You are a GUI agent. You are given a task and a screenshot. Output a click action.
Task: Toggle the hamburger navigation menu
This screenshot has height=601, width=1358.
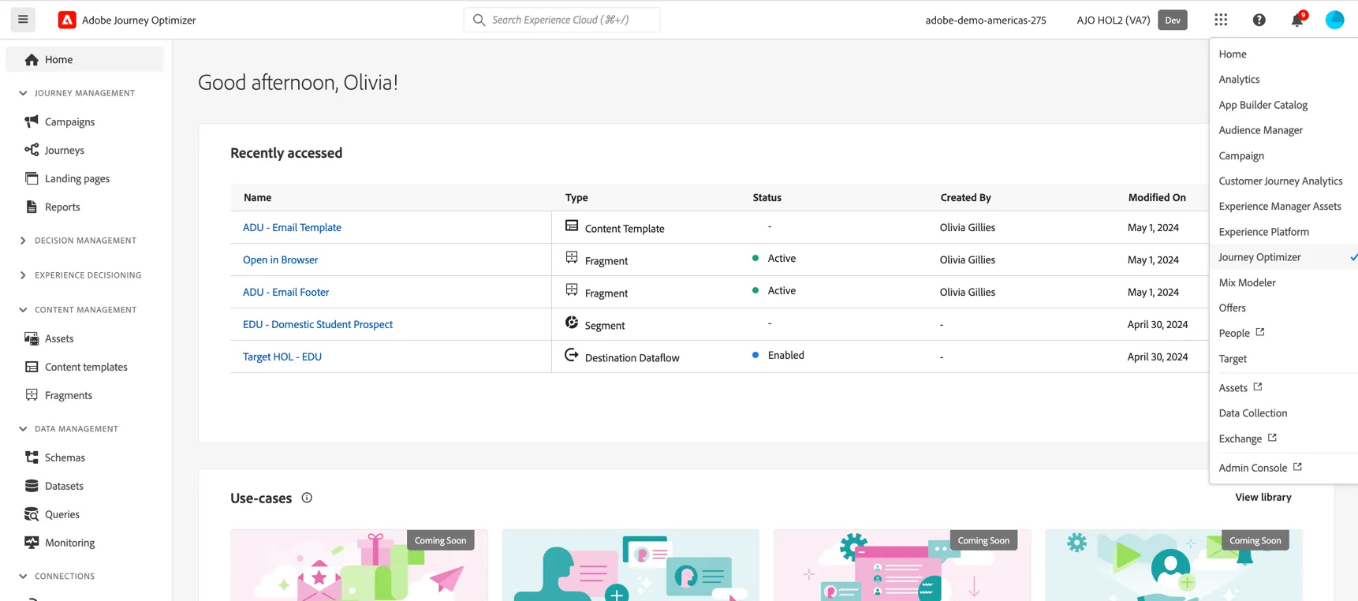(23, 20)
